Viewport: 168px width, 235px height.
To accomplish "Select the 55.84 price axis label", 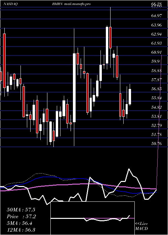I will [x=157, y=98].
